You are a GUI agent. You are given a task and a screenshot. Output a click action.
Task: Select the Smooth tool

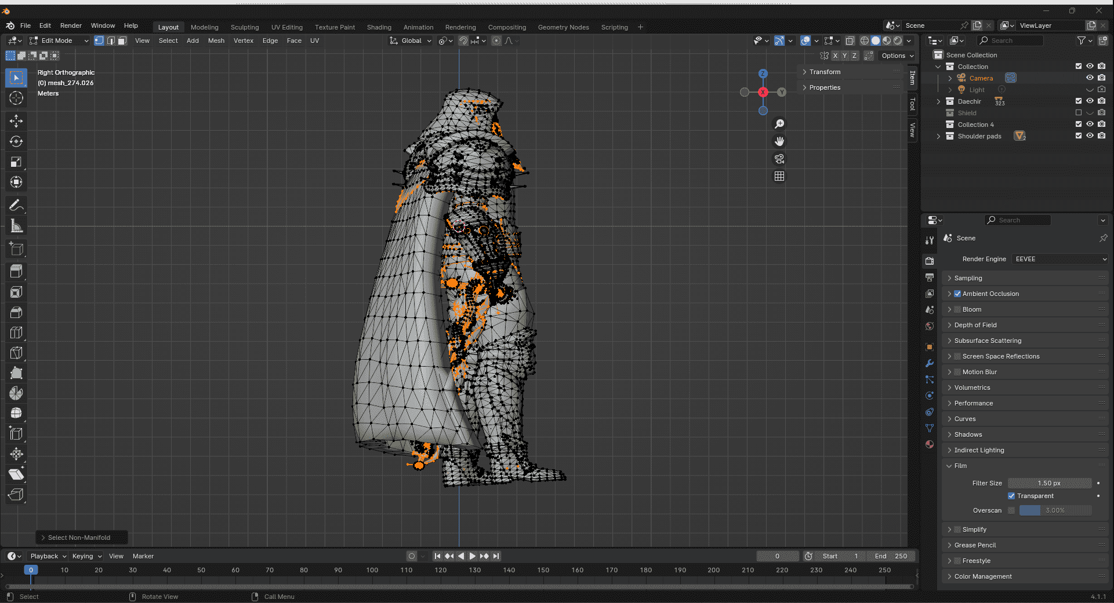16,413
